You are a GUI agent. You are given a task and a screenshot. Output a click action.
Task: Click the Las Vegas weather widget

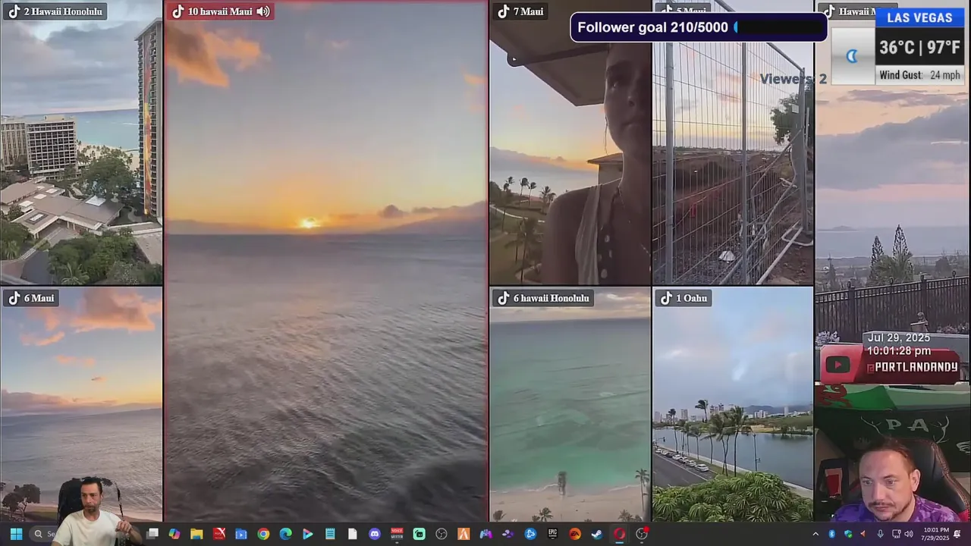899,45
